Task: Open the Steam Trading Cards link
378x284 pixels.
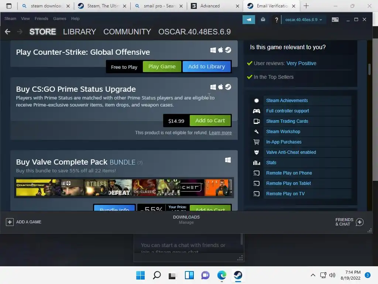Action: tap(287, 121)
